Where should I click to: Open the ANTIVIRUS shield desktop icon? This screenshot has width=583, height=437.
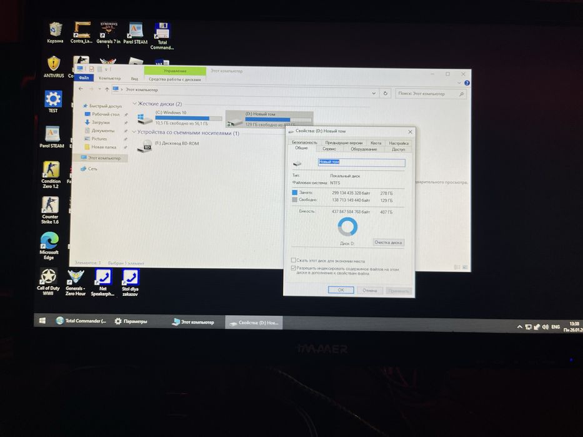coord(54,67)
